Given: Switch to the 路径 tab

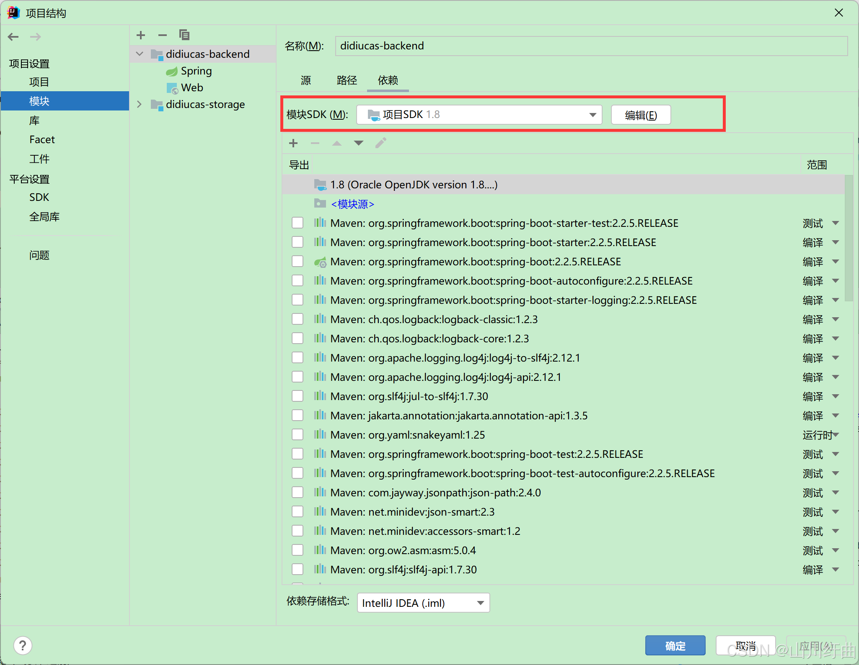Looking at the screenshot, I should 347,80.
